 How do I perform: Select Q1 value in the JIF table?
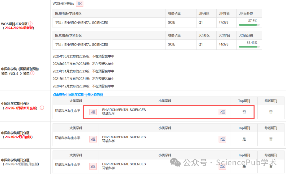click(x=201, y=22)
